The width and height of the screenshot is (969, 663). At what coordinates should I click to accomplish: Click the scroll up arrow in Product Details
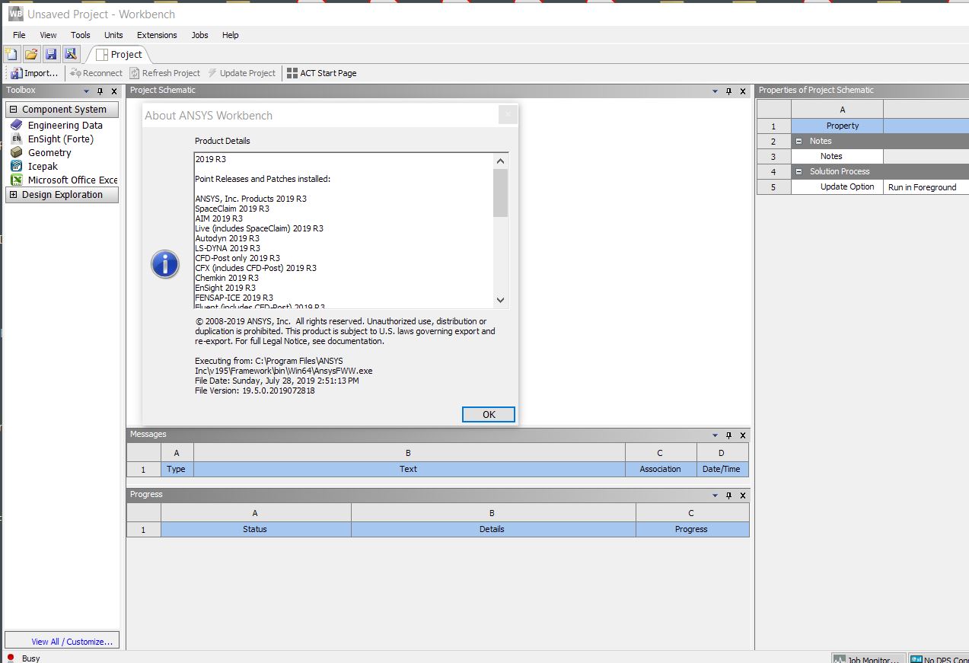coord(500,161)
